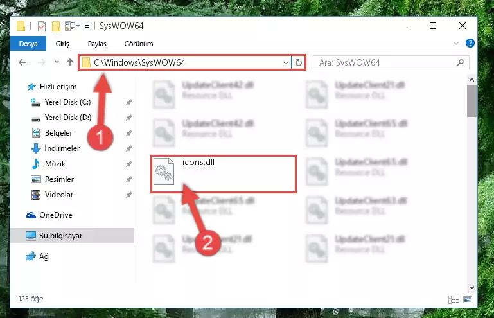Image resolution: width=494 pixels, height=318 pixels.
Task: Open Customize Quick Access Toolbar dropdown
Action: (87, 27)
